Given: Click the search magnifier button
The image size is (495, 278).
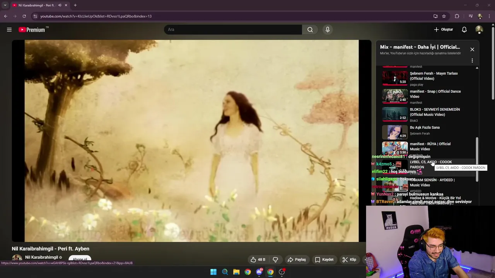Looking at the screenshot, I should 310,29.
